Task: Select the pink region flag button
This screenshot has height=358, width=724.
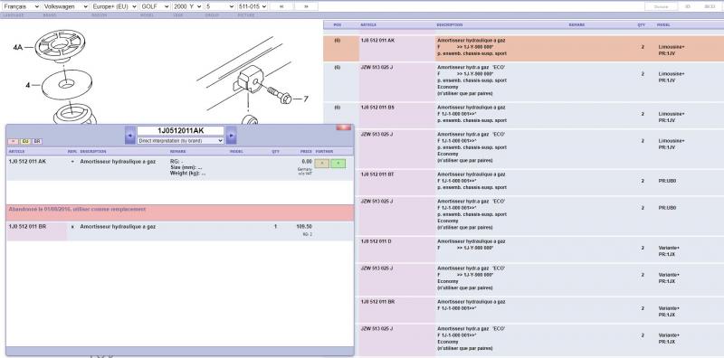Action: pos(14,141)
